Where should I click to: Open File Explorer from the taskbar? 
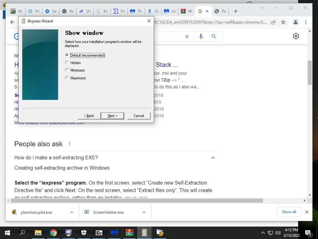[38, 232]
